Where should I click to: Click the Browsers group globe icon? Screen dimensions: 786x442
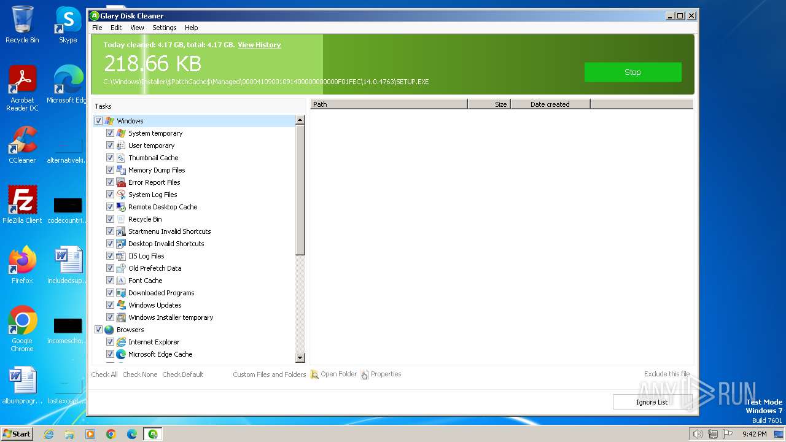(x=109, y=330)
